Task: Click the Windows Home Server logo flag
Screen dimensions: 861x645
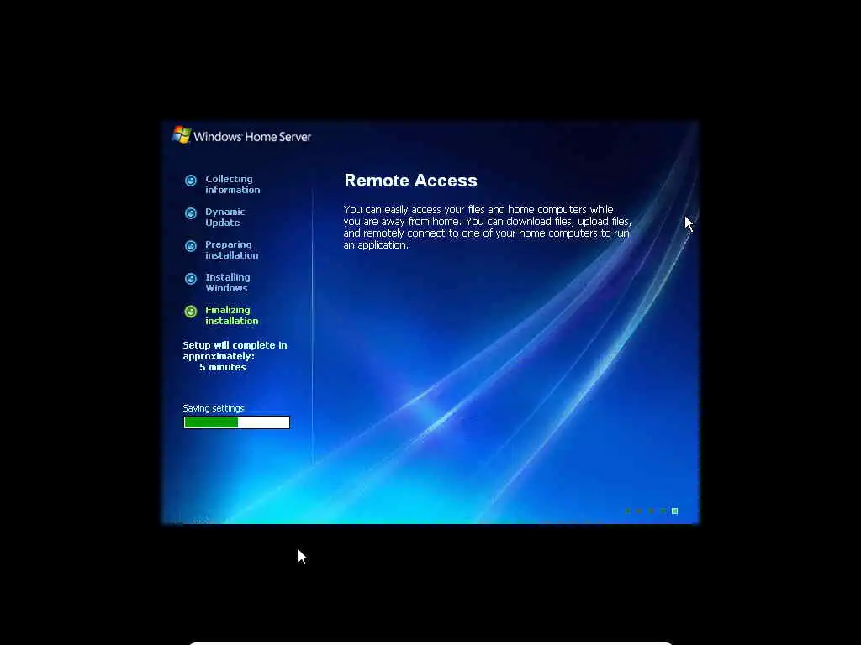Action: pyautogui.click(x=182, y=134)
